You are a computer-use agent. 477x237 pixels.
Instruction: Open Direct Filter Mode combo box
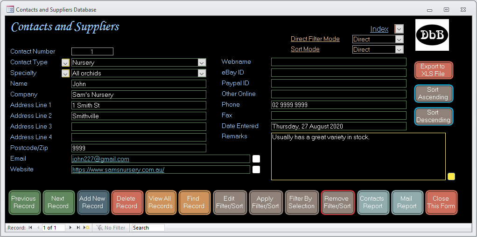[378, 39]
